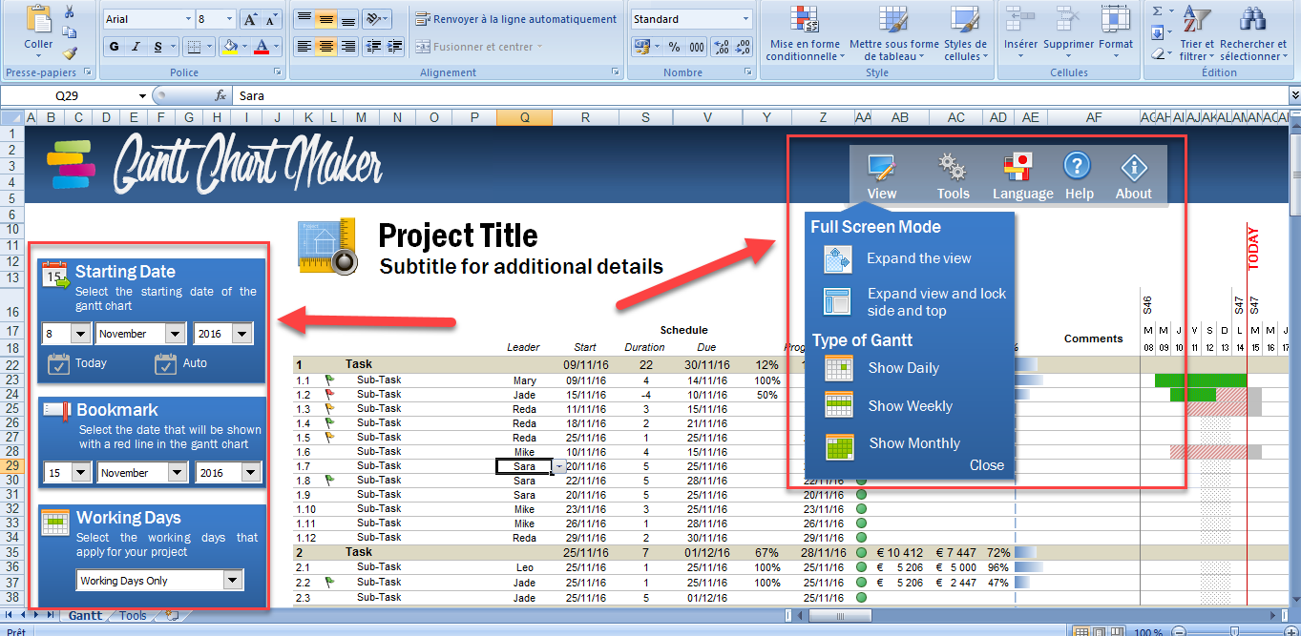Click Close in the View panel
Viewport: 1301px width, 636px height.
coord(986,465)
